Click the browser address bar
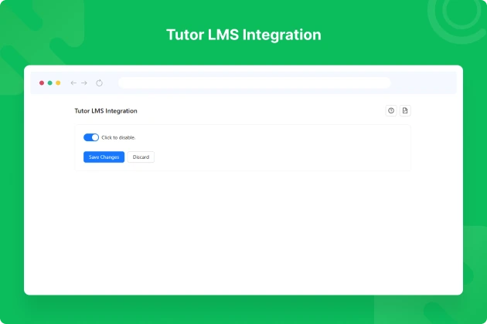The height and width of the screenshot is (324, 487). pyautogui.click(x=254, y=83)
